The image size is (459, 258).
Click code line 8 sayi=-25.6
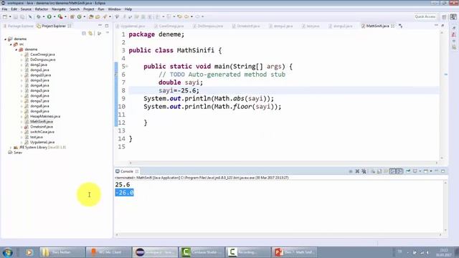[179, 90]
